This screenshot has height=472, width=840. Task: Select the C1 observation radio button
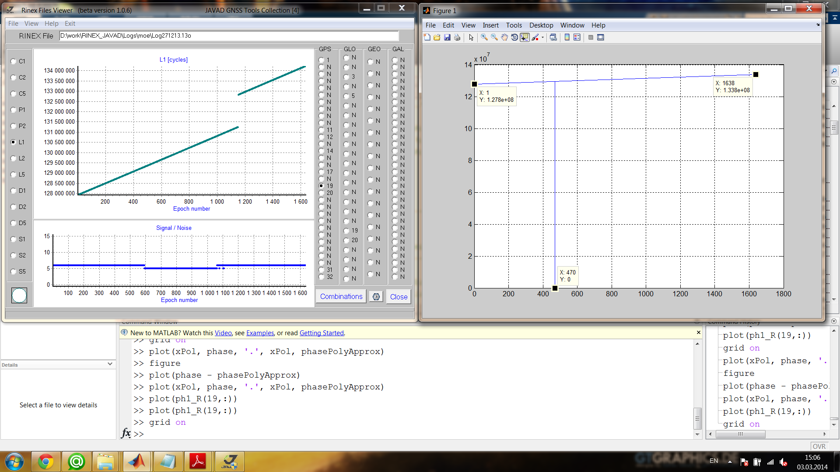[14, 62]
